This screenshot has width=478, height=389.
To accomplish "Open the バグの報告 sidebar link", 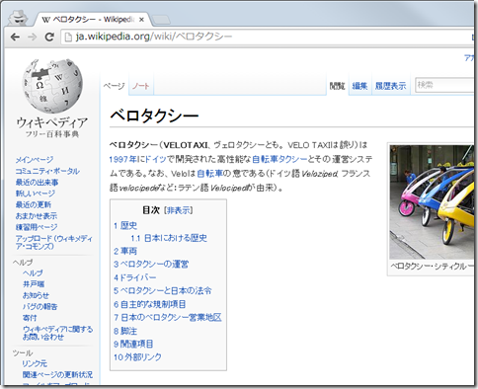I will 40,306.
